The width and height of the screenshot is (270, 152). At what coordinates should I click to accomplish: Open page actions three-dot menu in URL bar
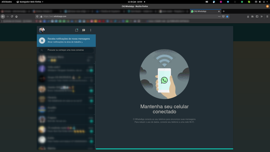pos(219,16)
